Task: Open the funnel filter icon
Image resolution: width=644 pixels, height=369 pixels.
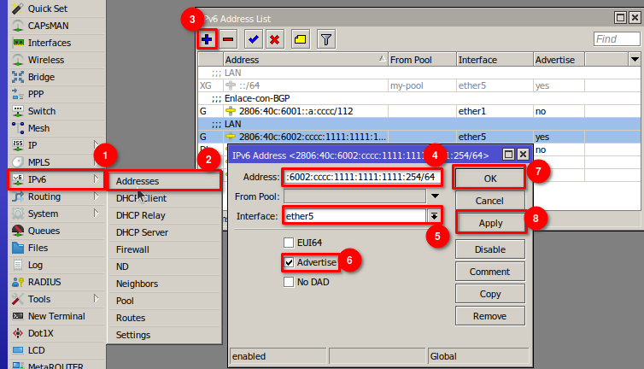Action: 325,39
